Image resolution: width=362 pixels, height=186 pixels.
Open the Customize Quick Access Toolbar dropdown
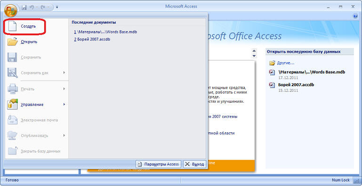pos(57,8)
